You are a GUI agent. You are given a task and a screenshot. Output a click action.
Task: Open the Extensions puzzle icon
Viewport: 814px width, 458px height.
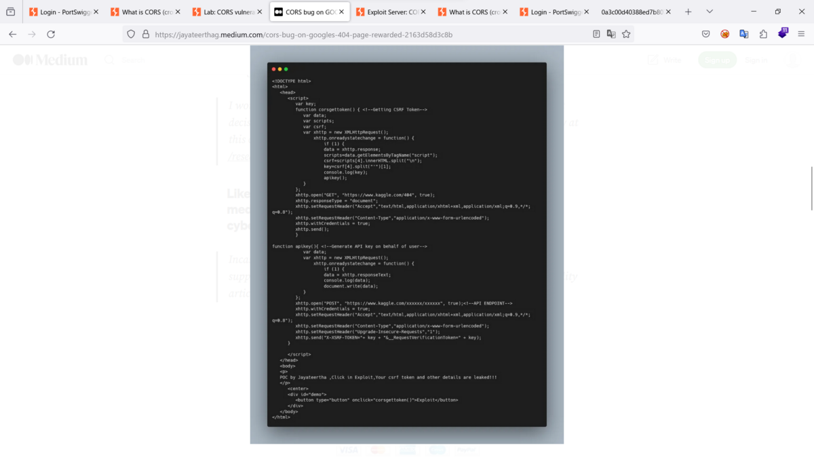pyautogui.click(x=763, y=34)
